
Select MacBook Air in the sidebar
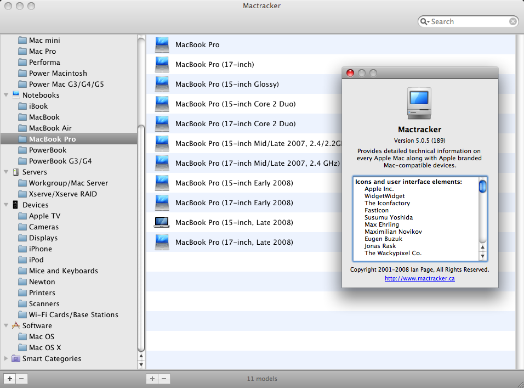[50, 128]
